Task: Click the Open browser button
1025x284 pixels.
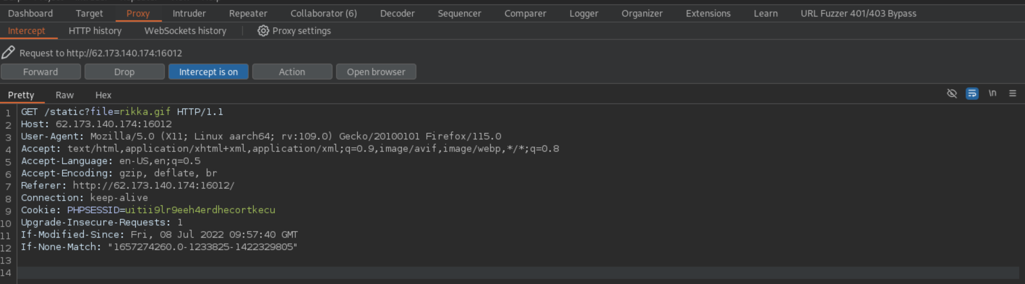Action: (376, 72)
